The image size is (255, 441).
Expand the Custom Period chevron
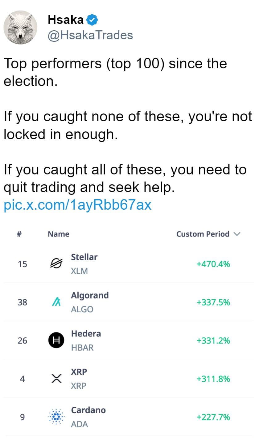click(x=237, y=234)
